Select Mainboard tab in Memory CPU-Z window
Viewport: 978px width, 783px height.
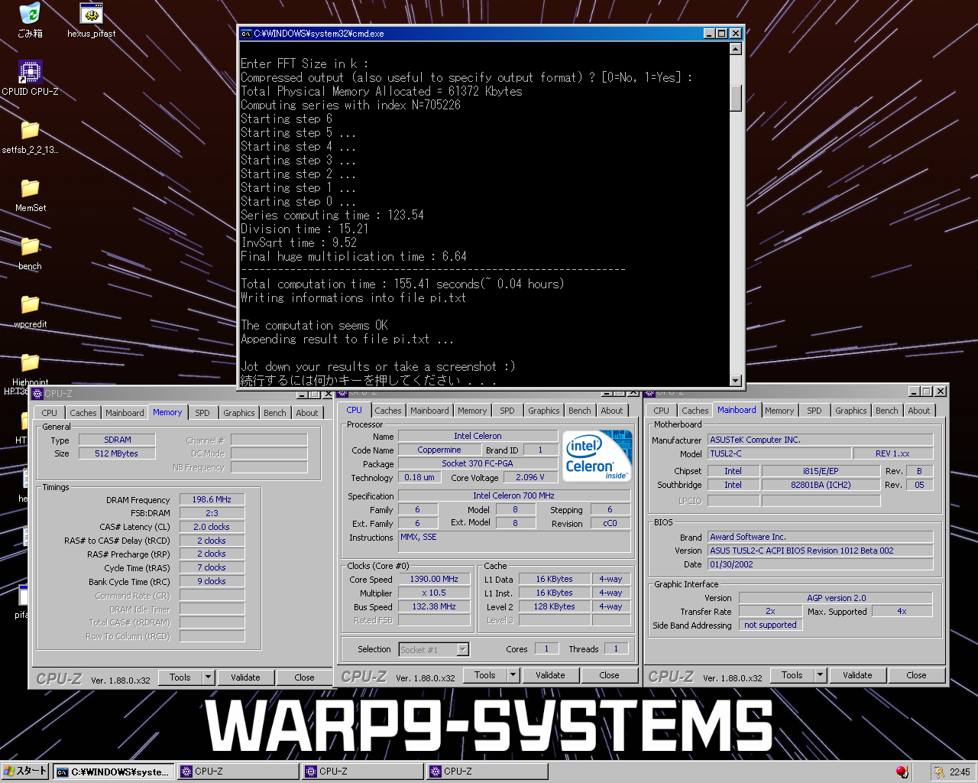point(125,413)
